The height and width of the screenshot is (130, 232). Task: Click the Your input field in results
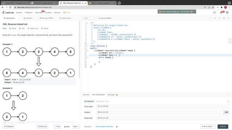point(163,106)
